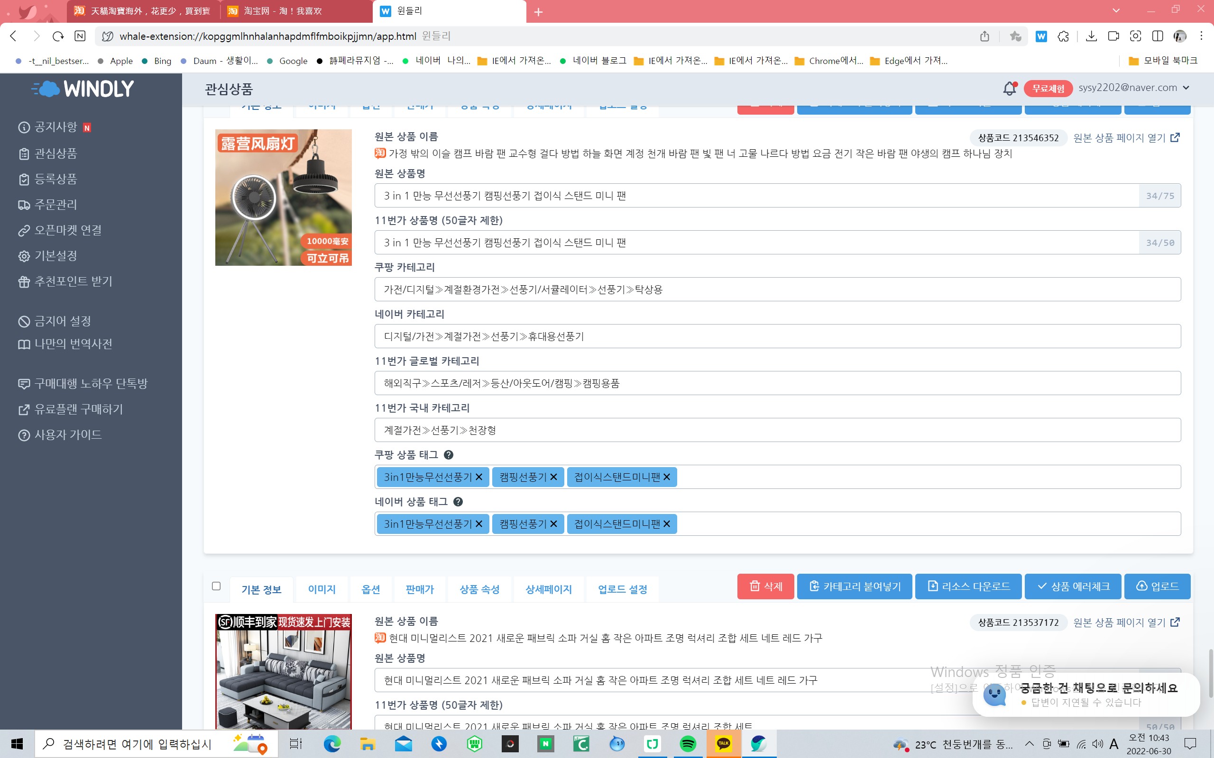1214x758 pixels.
Task: Open 오픈마켓 연결 sidebar item
Action: point(60,230)
